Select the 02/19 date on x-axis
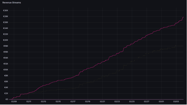 88,102
